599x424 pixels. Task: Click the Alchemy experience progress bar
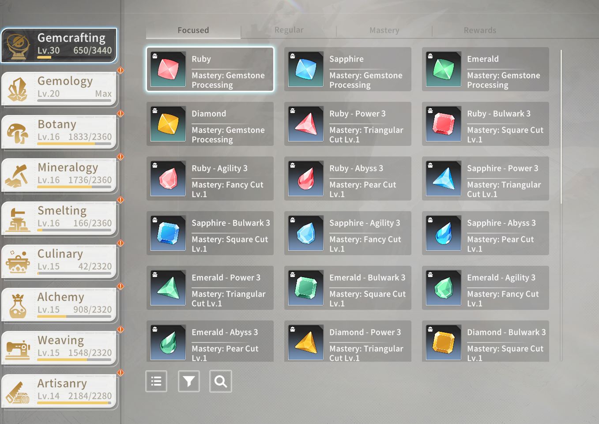[74, 316]
